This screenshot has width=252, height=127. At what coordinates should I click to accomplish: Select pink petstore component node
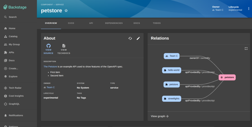227,77
